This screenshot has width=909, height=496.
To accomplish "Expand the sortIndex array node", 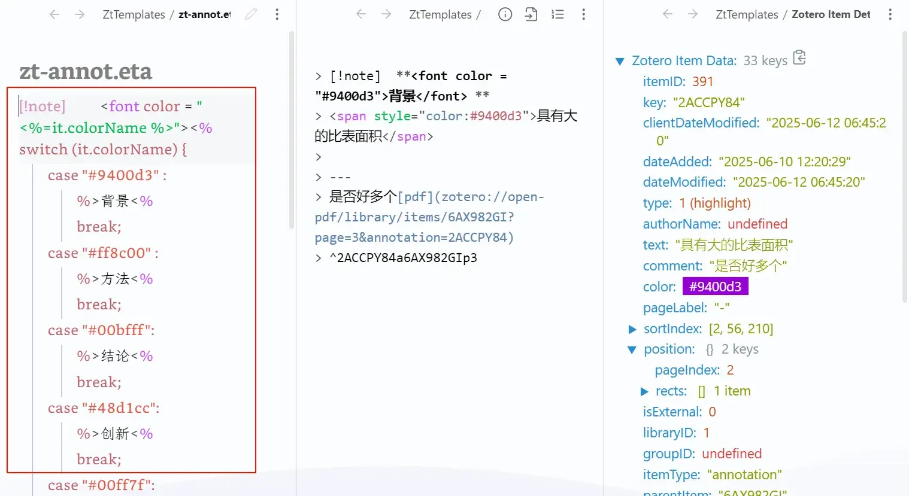I will (x=632, y=329).
